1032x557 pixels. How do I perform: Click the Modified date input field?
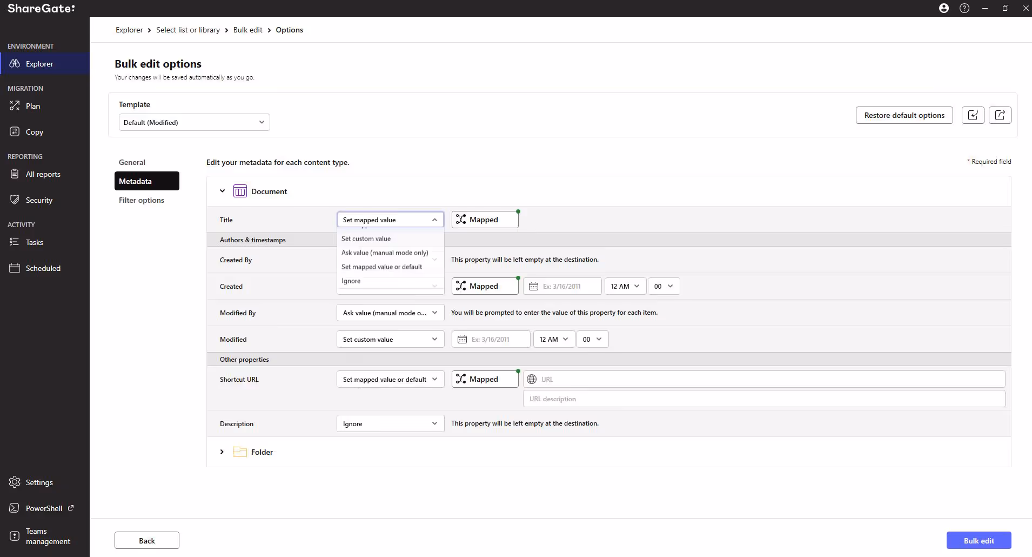point(491,339)
